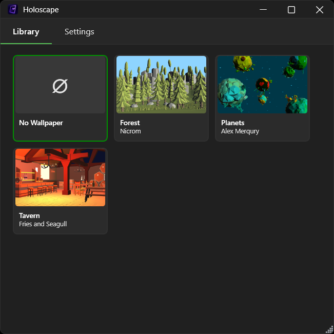Select the empty-set icon for No Wallpaper
334x334 pixels.
click(60, 86)
